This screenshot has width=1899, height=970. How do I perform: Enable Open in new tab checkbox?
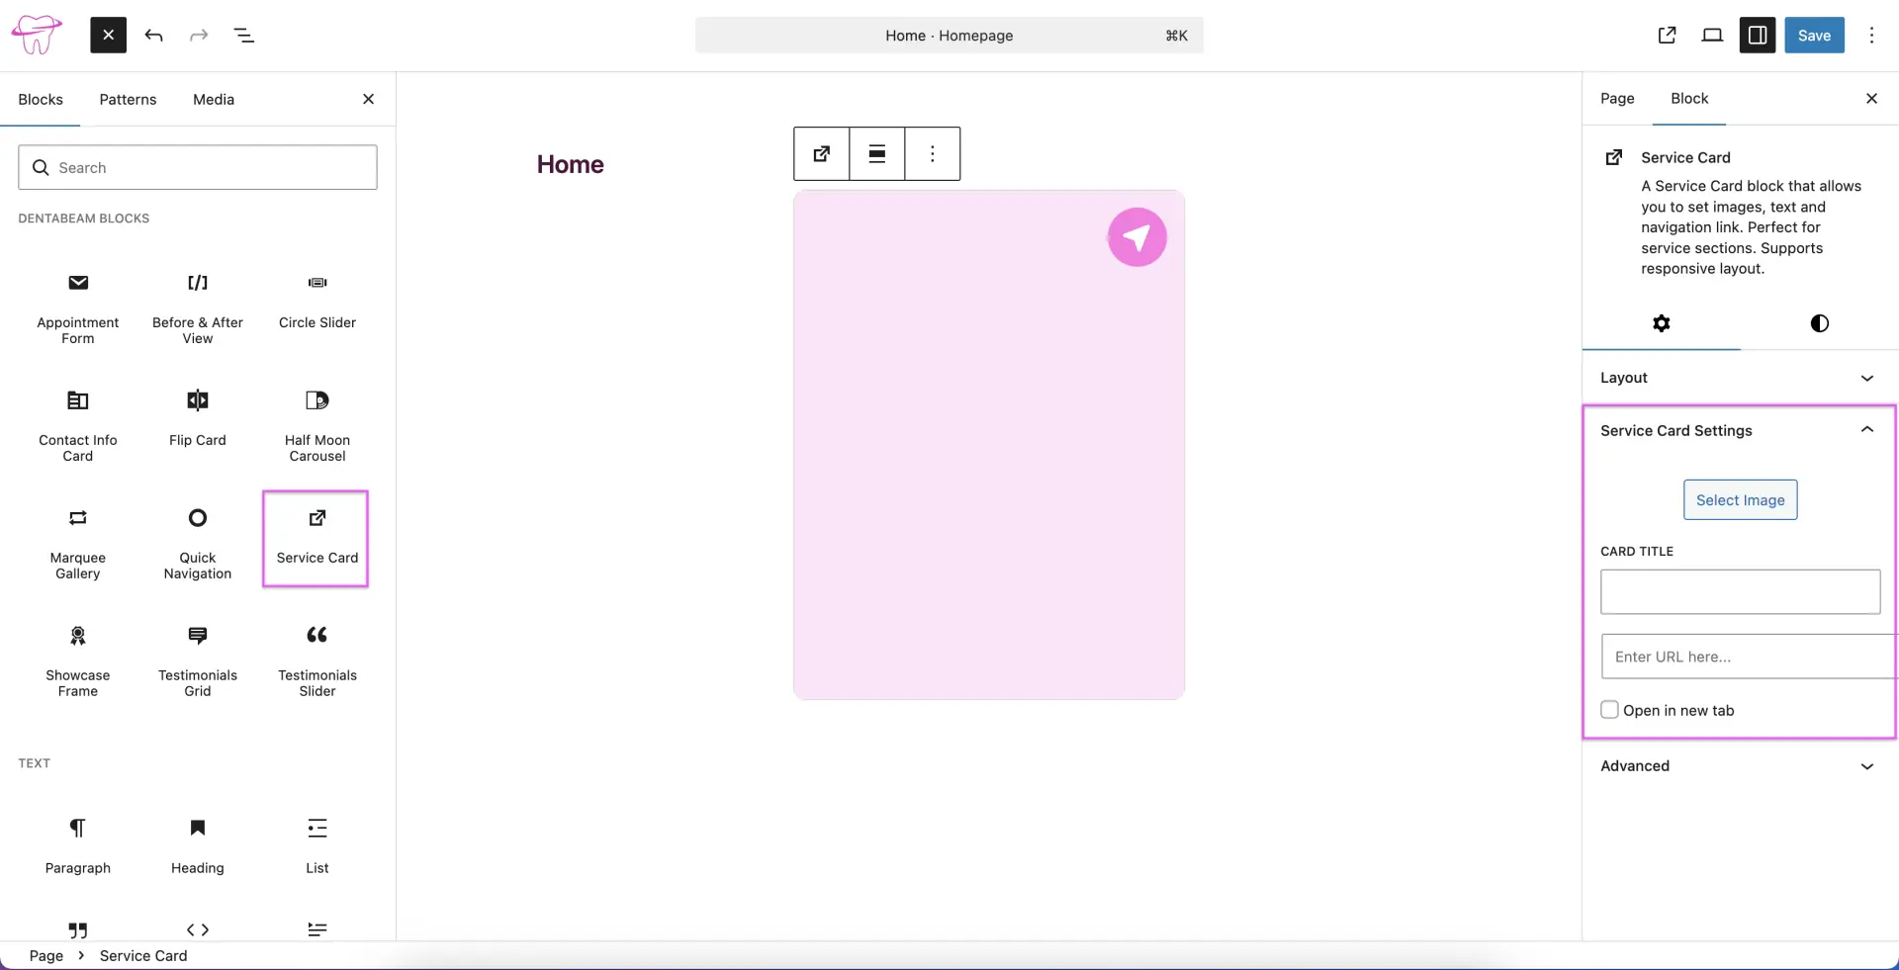[x=1610, y=710]
